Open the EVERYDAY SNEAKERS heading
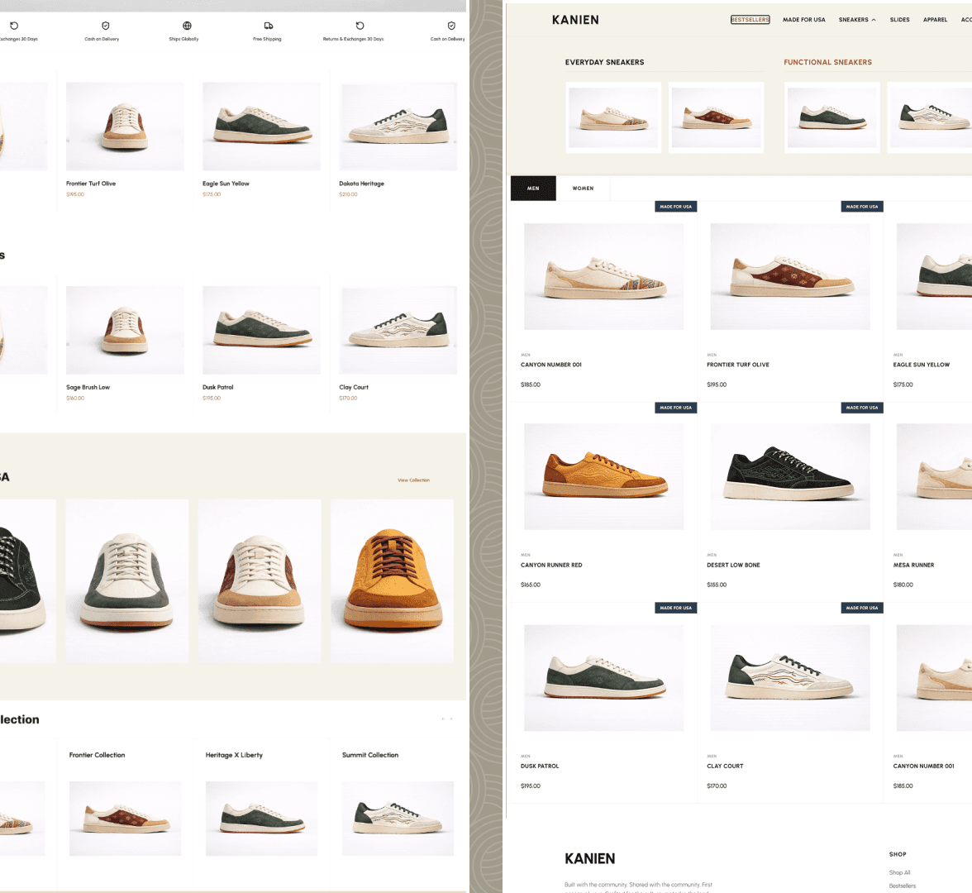 coord(604,62)
